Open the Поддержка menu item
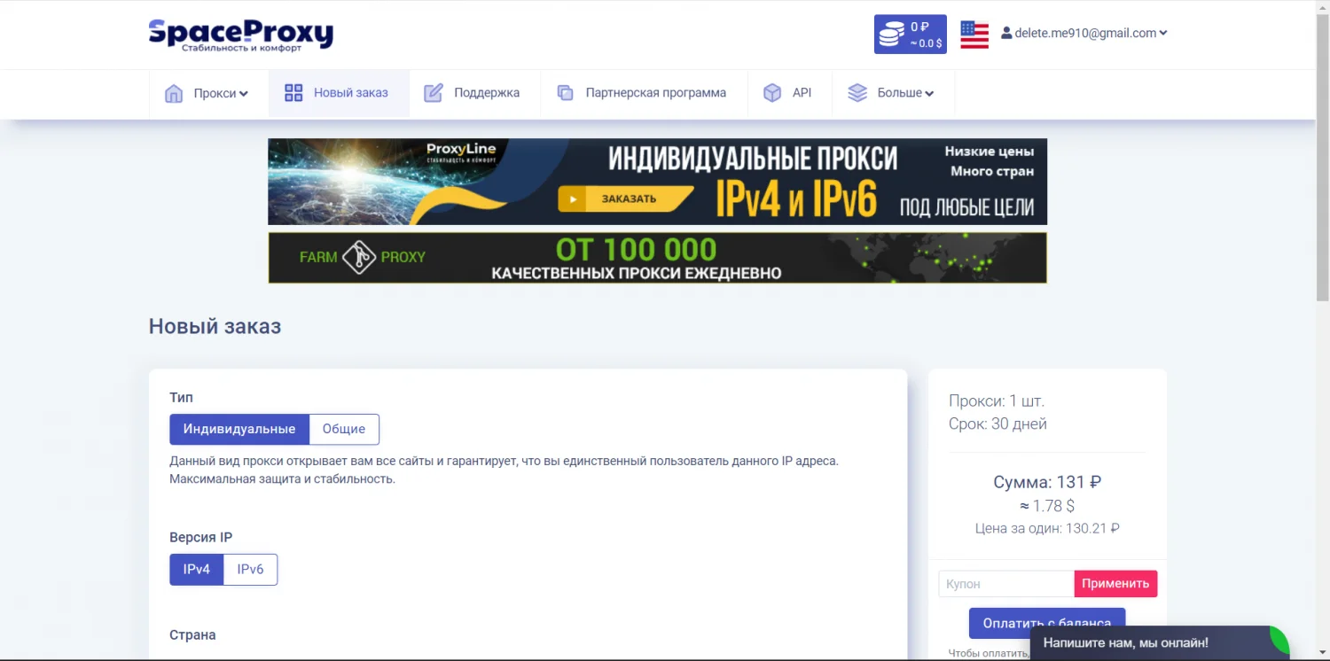Image resolution: width=1330 pixels, height=661 pixels. pos(487,93)
